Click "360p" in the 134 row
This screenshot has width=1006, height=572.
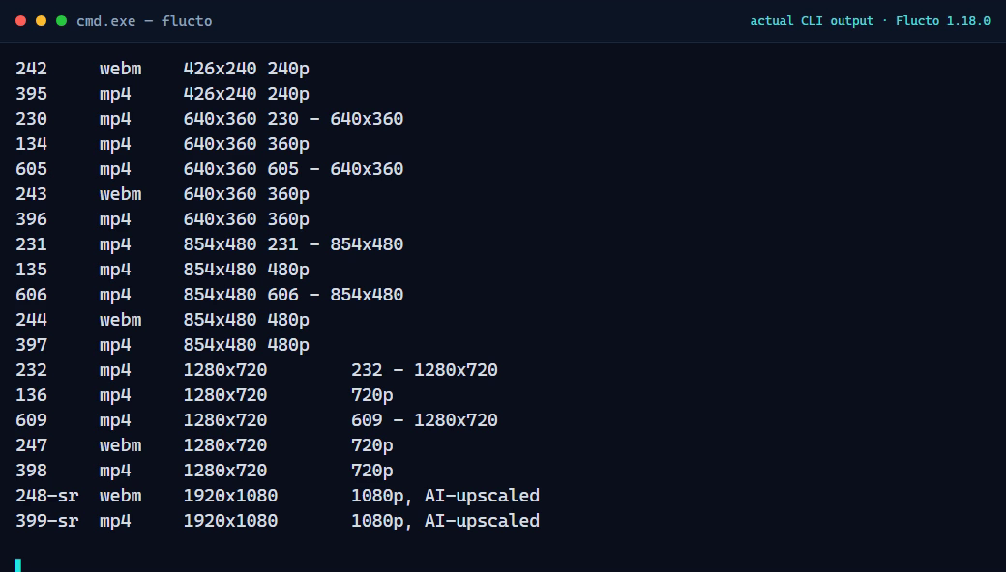pyautogui.click(x=288, y=143)
